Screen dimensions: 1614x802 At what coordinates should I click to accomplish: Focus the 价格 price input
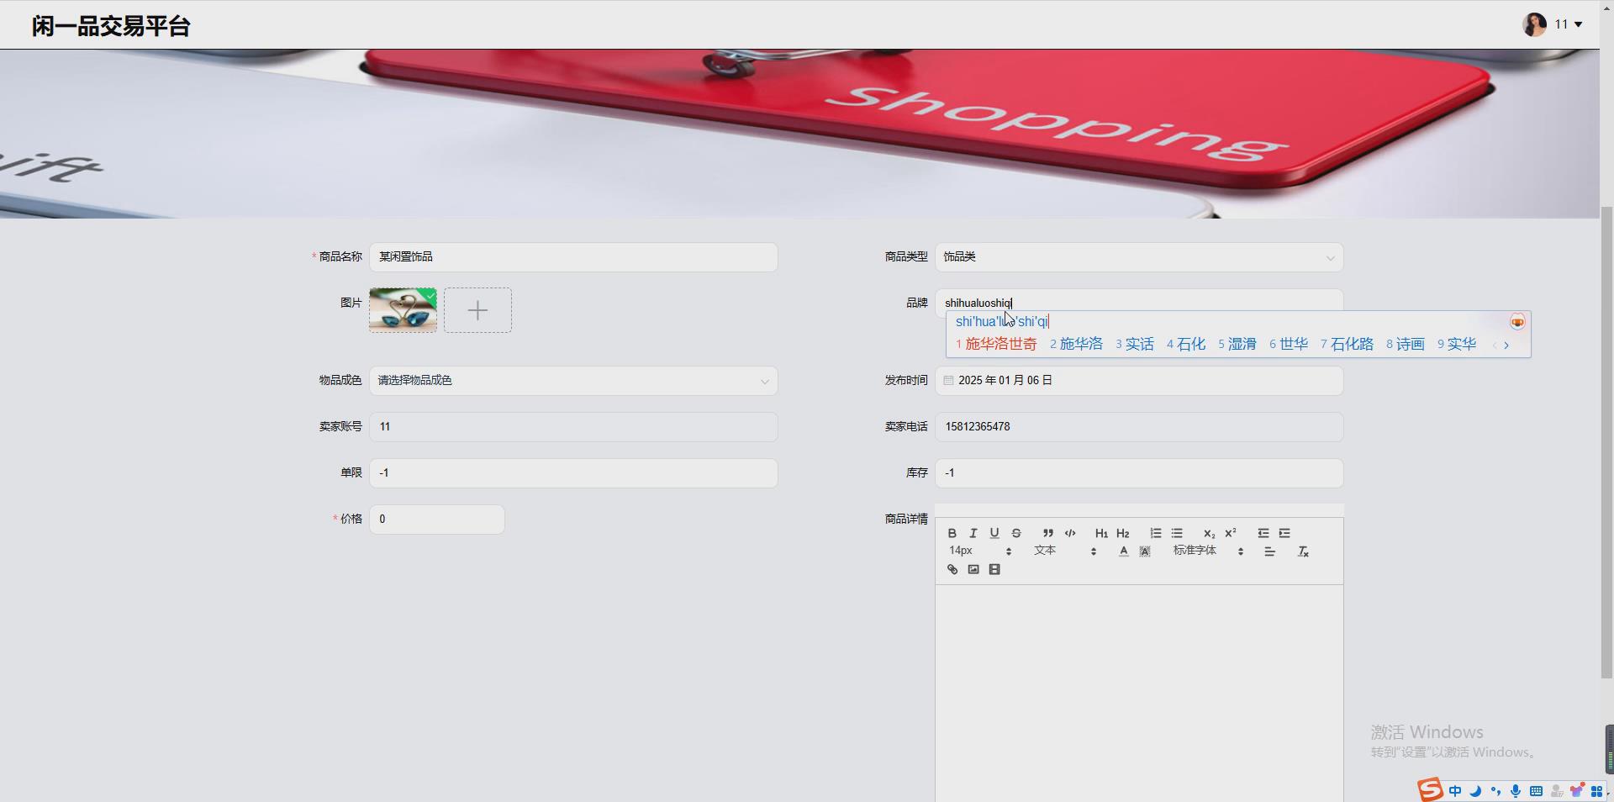coord(437,520)
